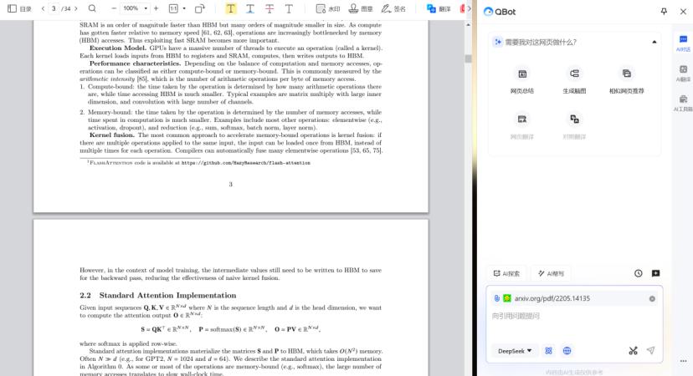Viewport: 693px width, 376px height.
Task: Select the yellow text highlight tool
Action: click(231, 8)
